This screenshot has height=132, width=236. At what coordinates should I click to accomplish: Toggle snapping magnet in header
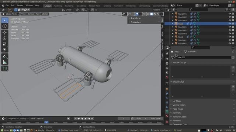tap(83, 10)
